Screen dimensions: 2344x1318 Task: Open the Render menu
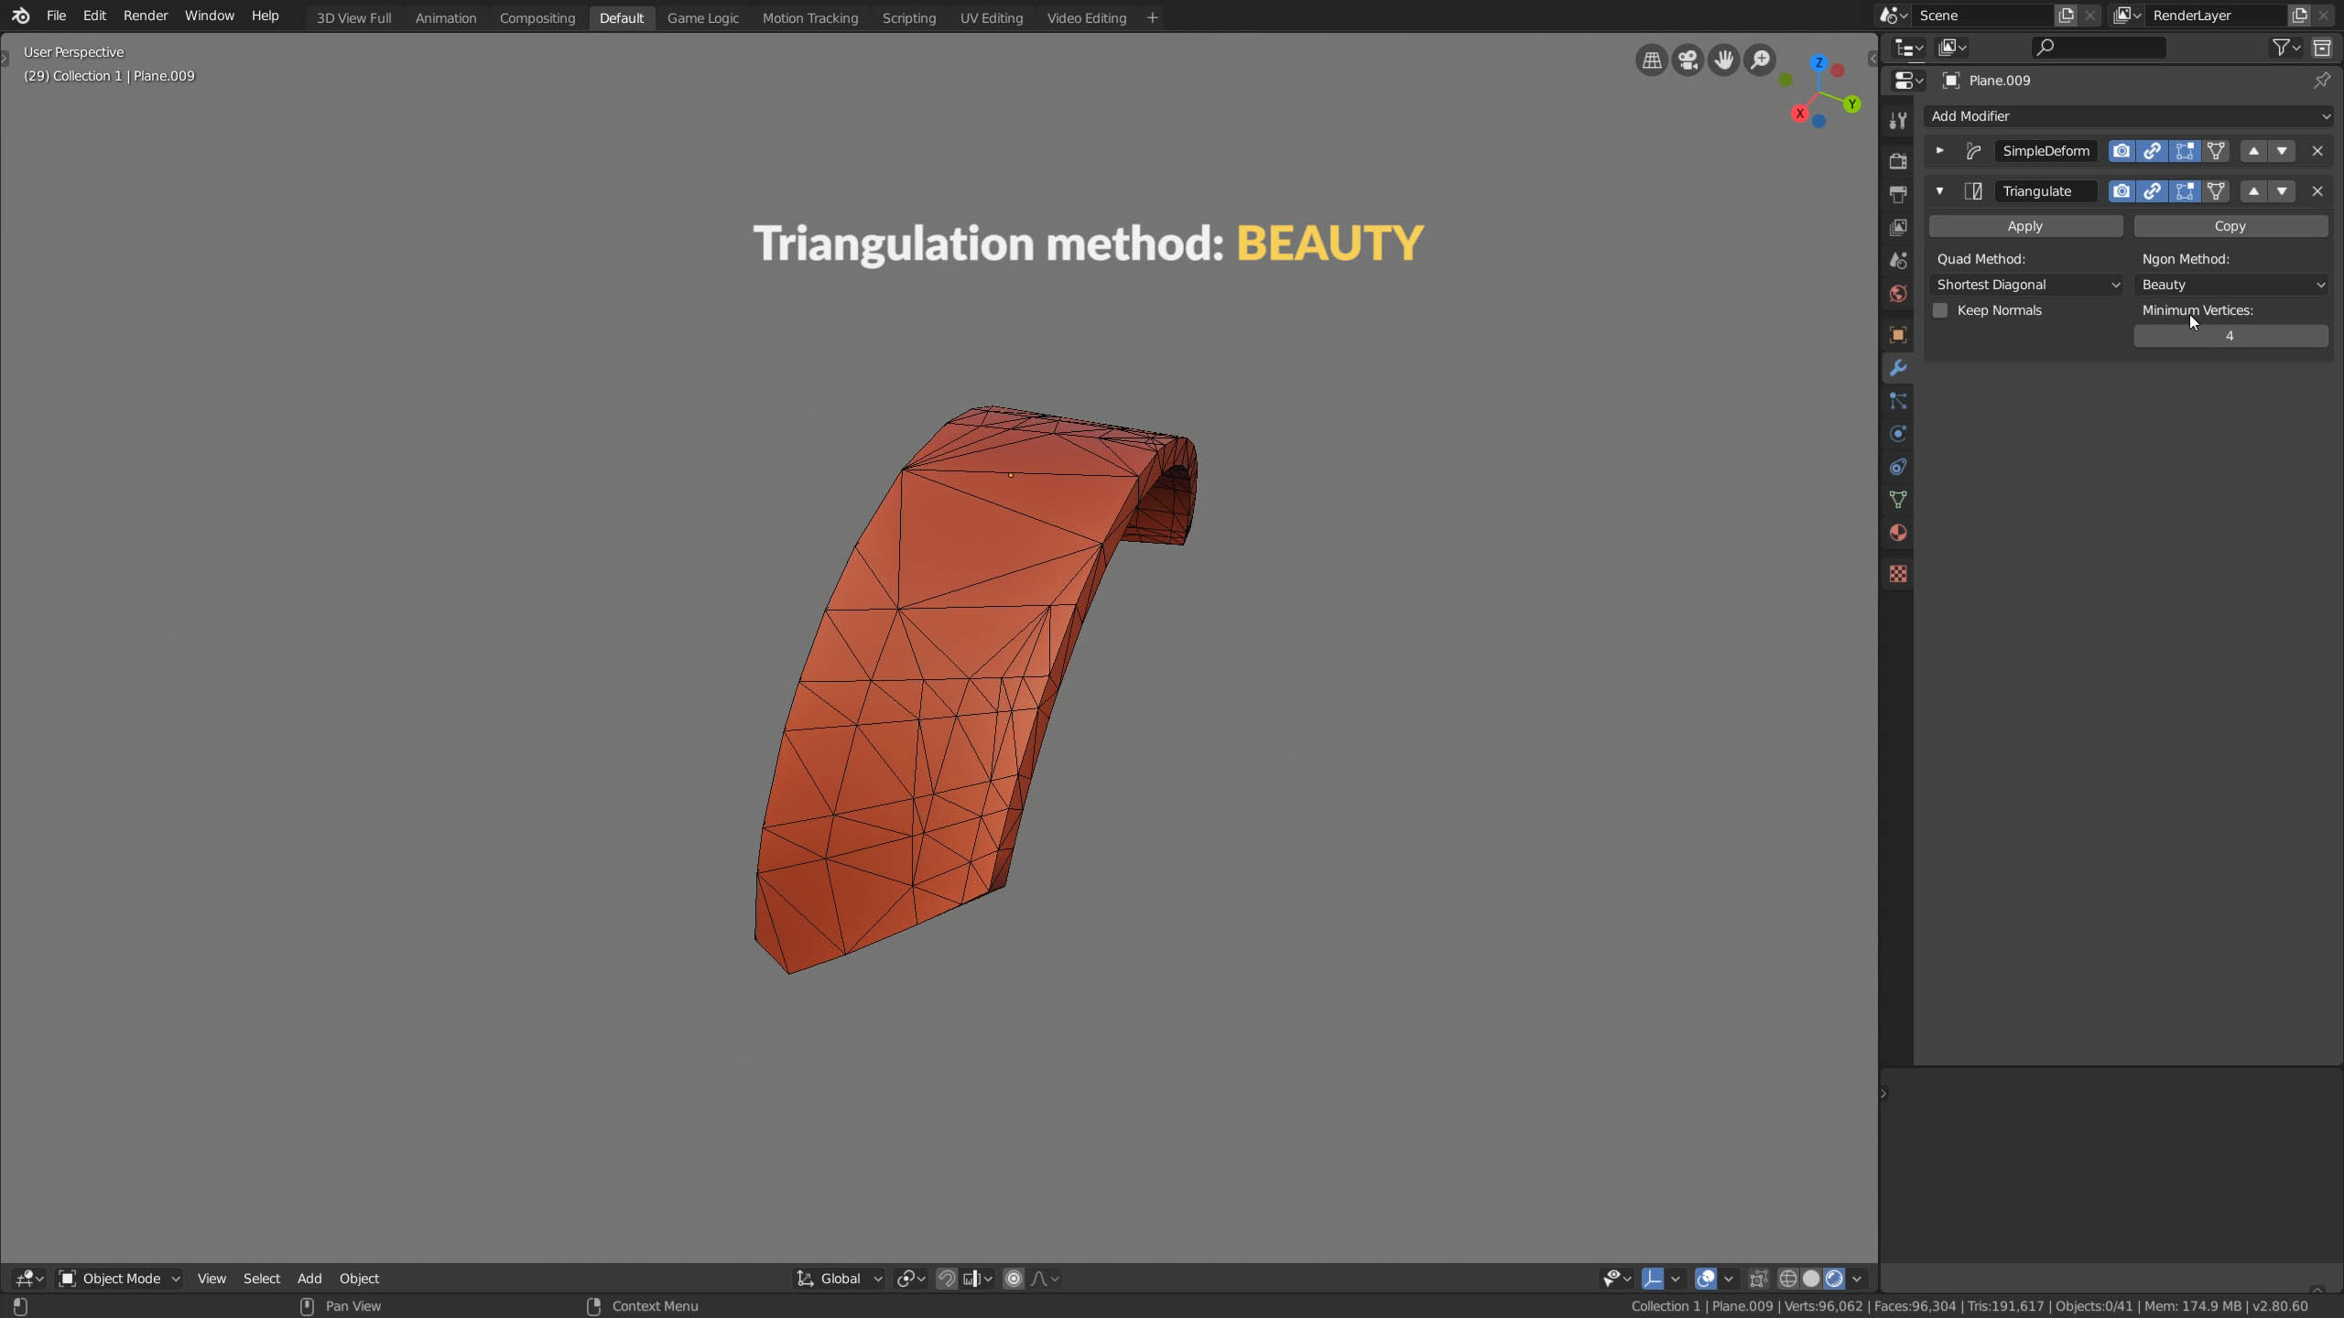[146, 16]
